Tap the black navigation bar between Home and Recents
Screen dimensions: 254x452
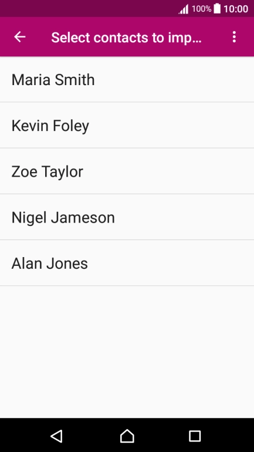point(161,436)
